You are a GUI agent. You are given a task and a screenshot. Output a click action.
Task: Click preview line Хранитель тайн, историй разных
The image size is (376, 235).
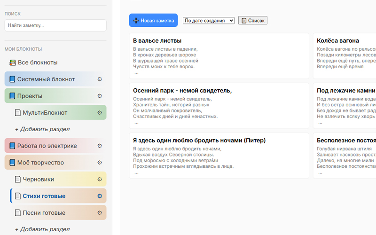click(171, 105)
